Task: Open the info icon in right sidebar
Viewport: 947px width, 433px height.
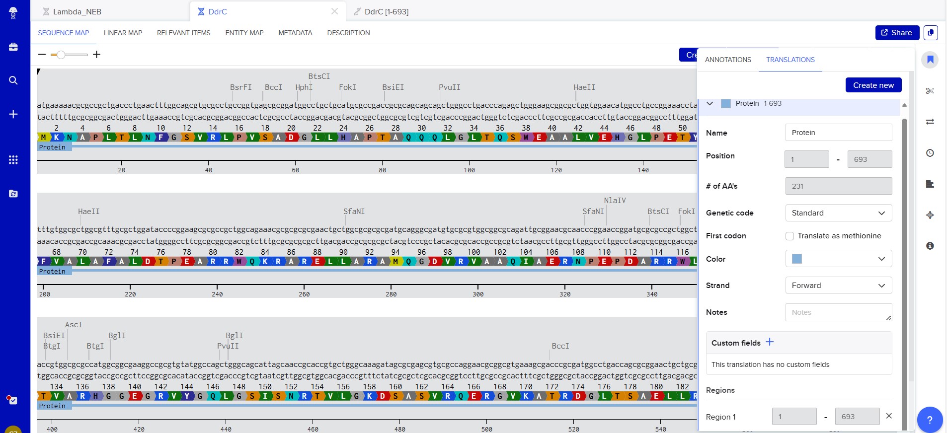Action: coord(930,246)
